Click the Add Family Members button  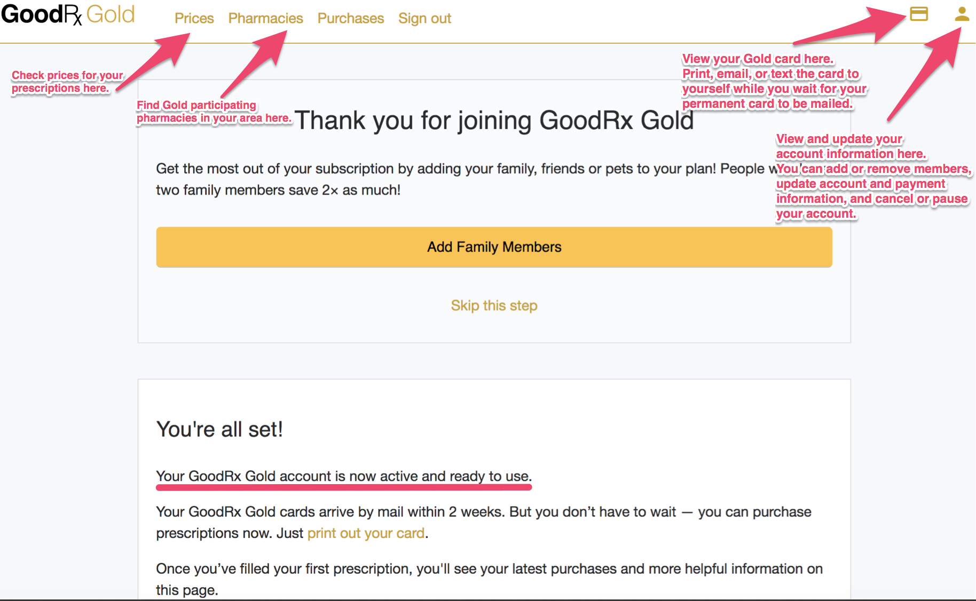click(494, 247)
